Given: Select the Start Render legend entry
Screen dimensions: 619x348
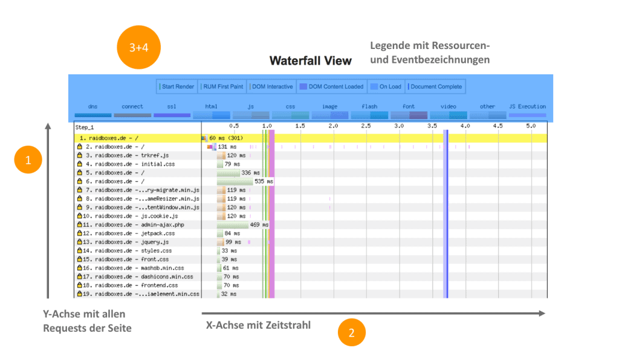Looking at the screenshot, I should click(x=177, y=86).
